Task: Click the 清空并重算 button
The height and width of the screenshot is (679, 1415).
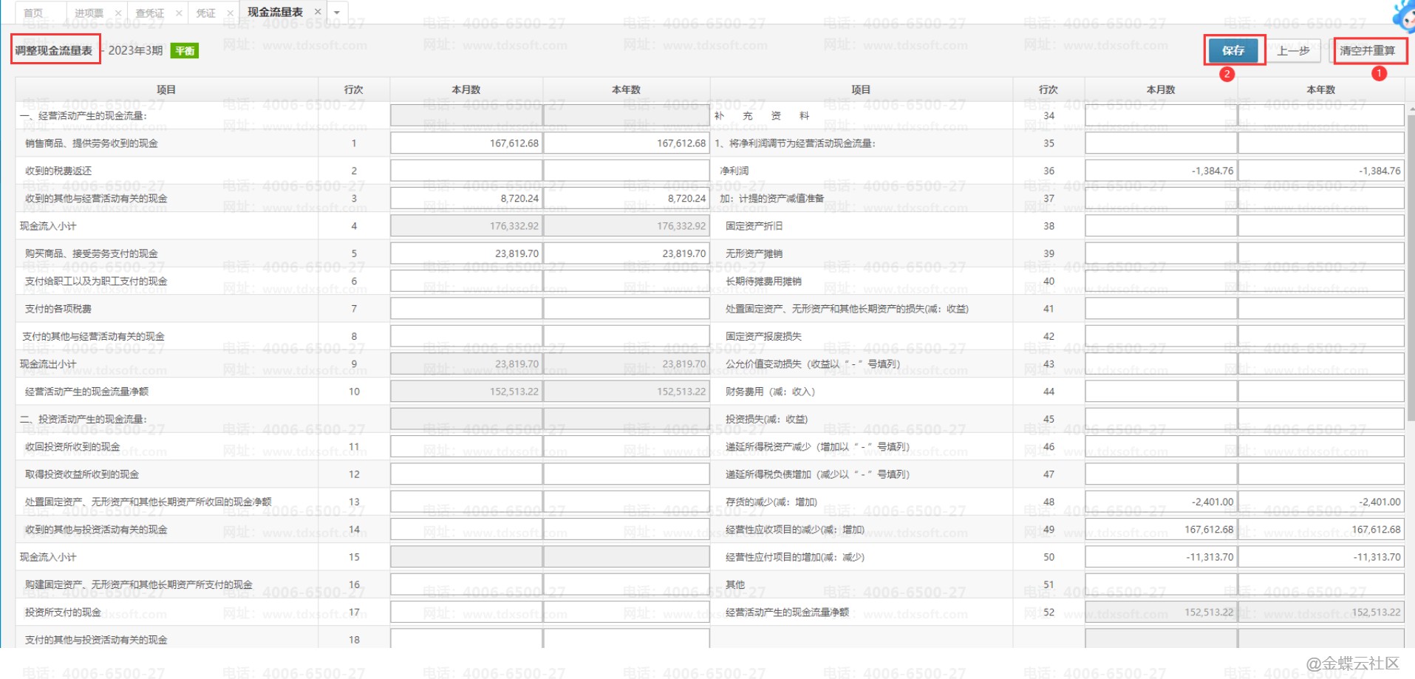Action: 1367,51
